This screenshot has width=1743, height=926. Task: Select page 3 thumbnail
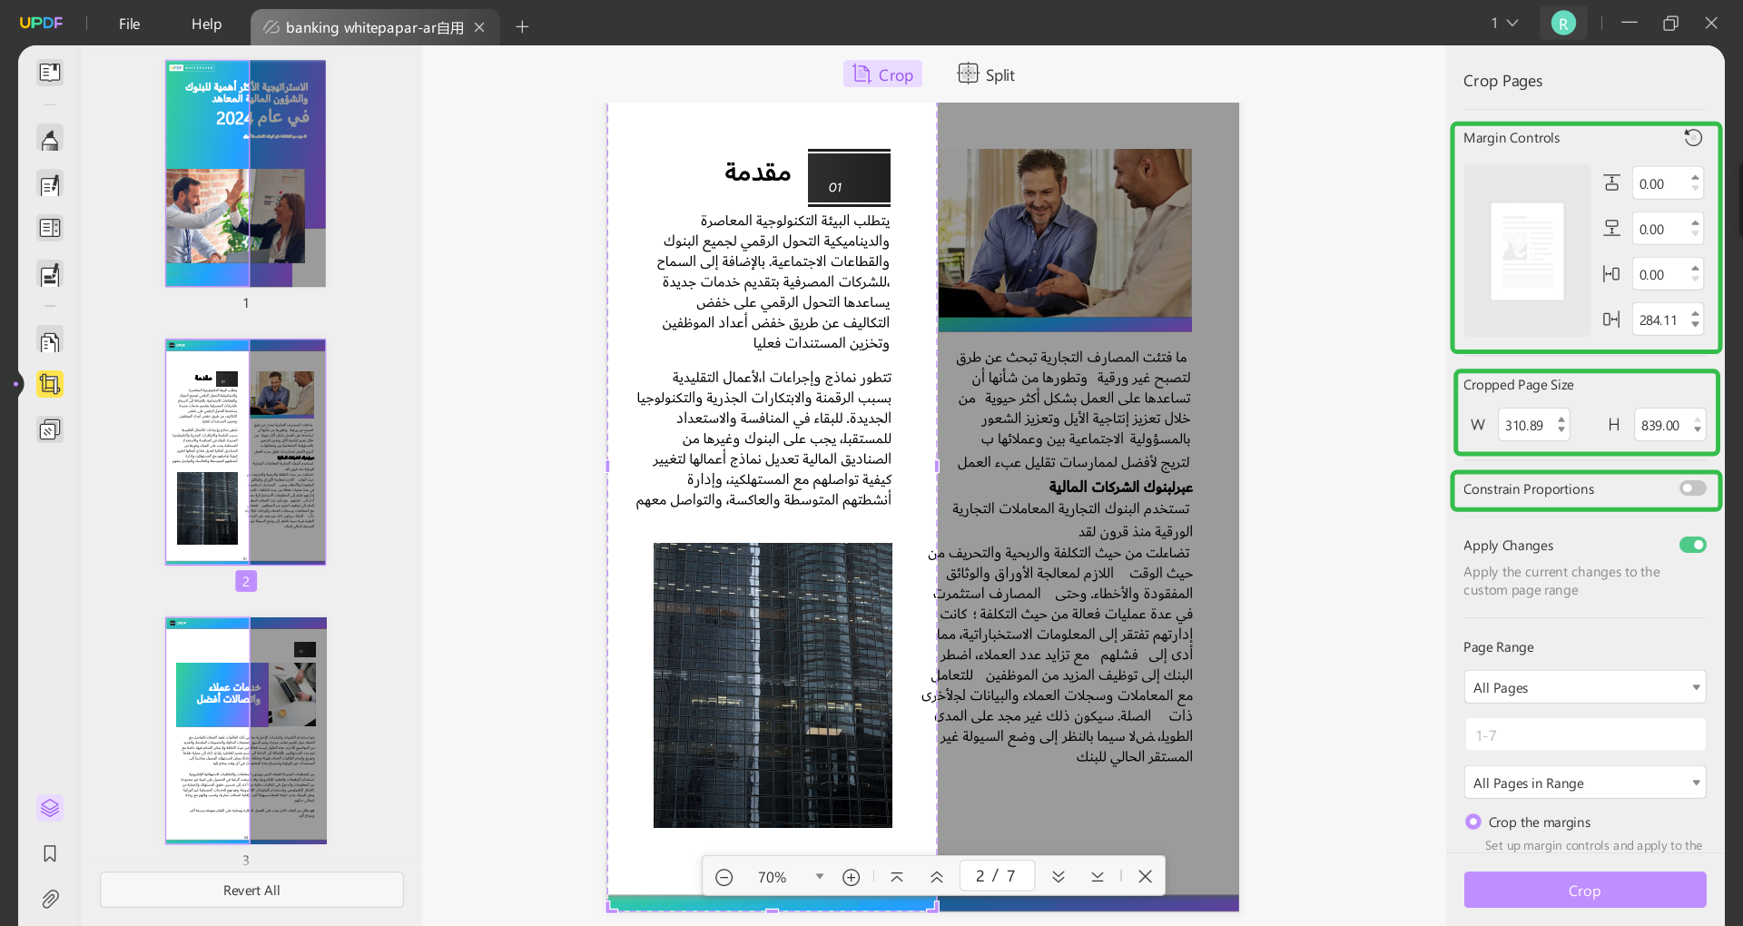(x=245, y=731)
